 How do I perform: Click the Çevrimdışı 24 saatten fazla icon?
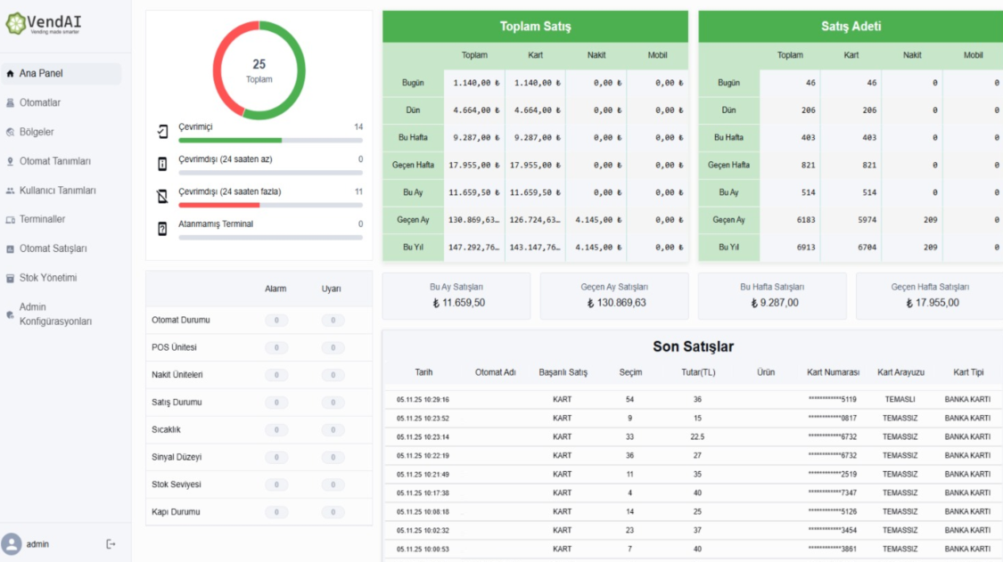(x=162, y=196)
